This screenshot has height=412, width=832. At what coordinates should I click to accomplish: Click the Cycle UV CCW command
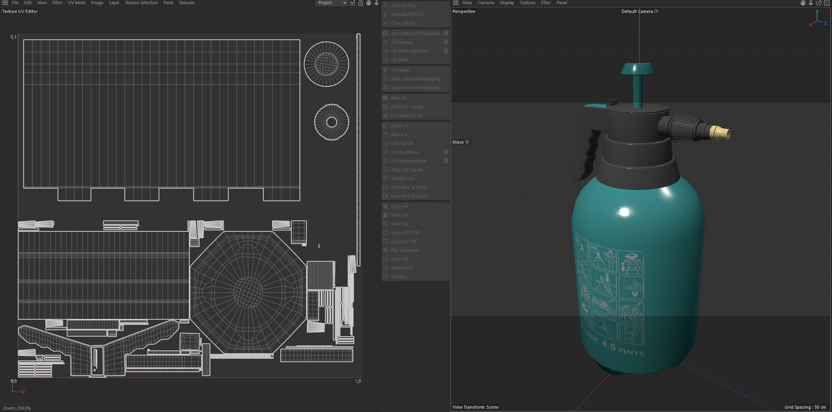click(x=415, y=233)
